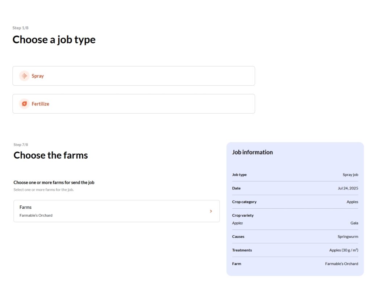This screenshot has width=371, height=290.
Task: Click the Step 7/8 indicator
Action: (x=21, y=145)
